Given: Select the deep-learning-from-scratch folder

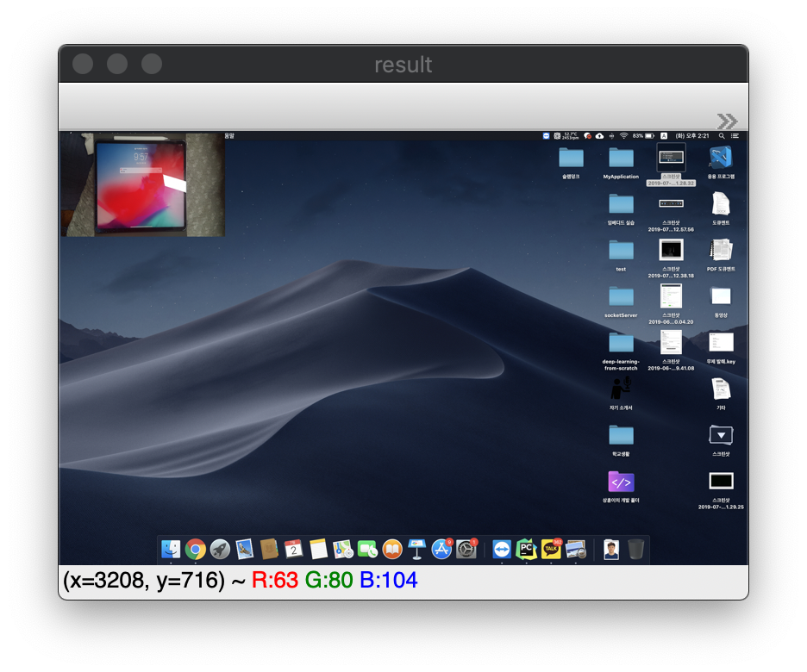Looking at the screenshot, I should pyautogui.click(x=621, y=352).
